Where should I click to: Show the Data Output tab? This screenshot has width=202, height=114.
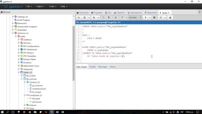(81, 67)
